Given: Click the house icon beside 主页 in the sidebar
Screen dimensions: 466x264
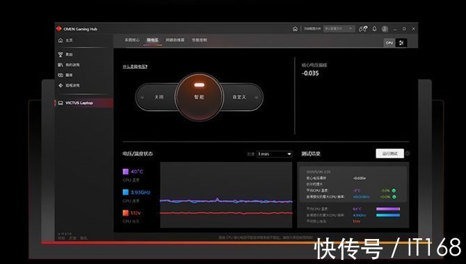Looking at the screenshot, I should (x=61, y=40).
